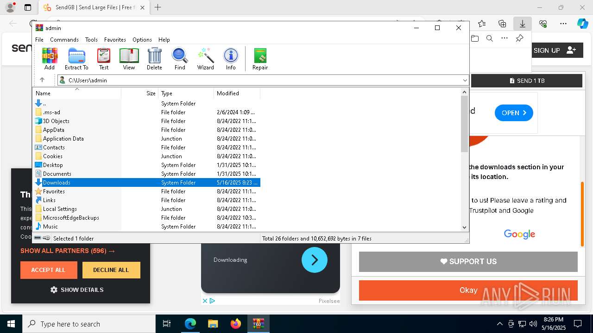Click the SEND 1 TB button
This screenshot has height=333, width=593.
(x=527, y=80)
